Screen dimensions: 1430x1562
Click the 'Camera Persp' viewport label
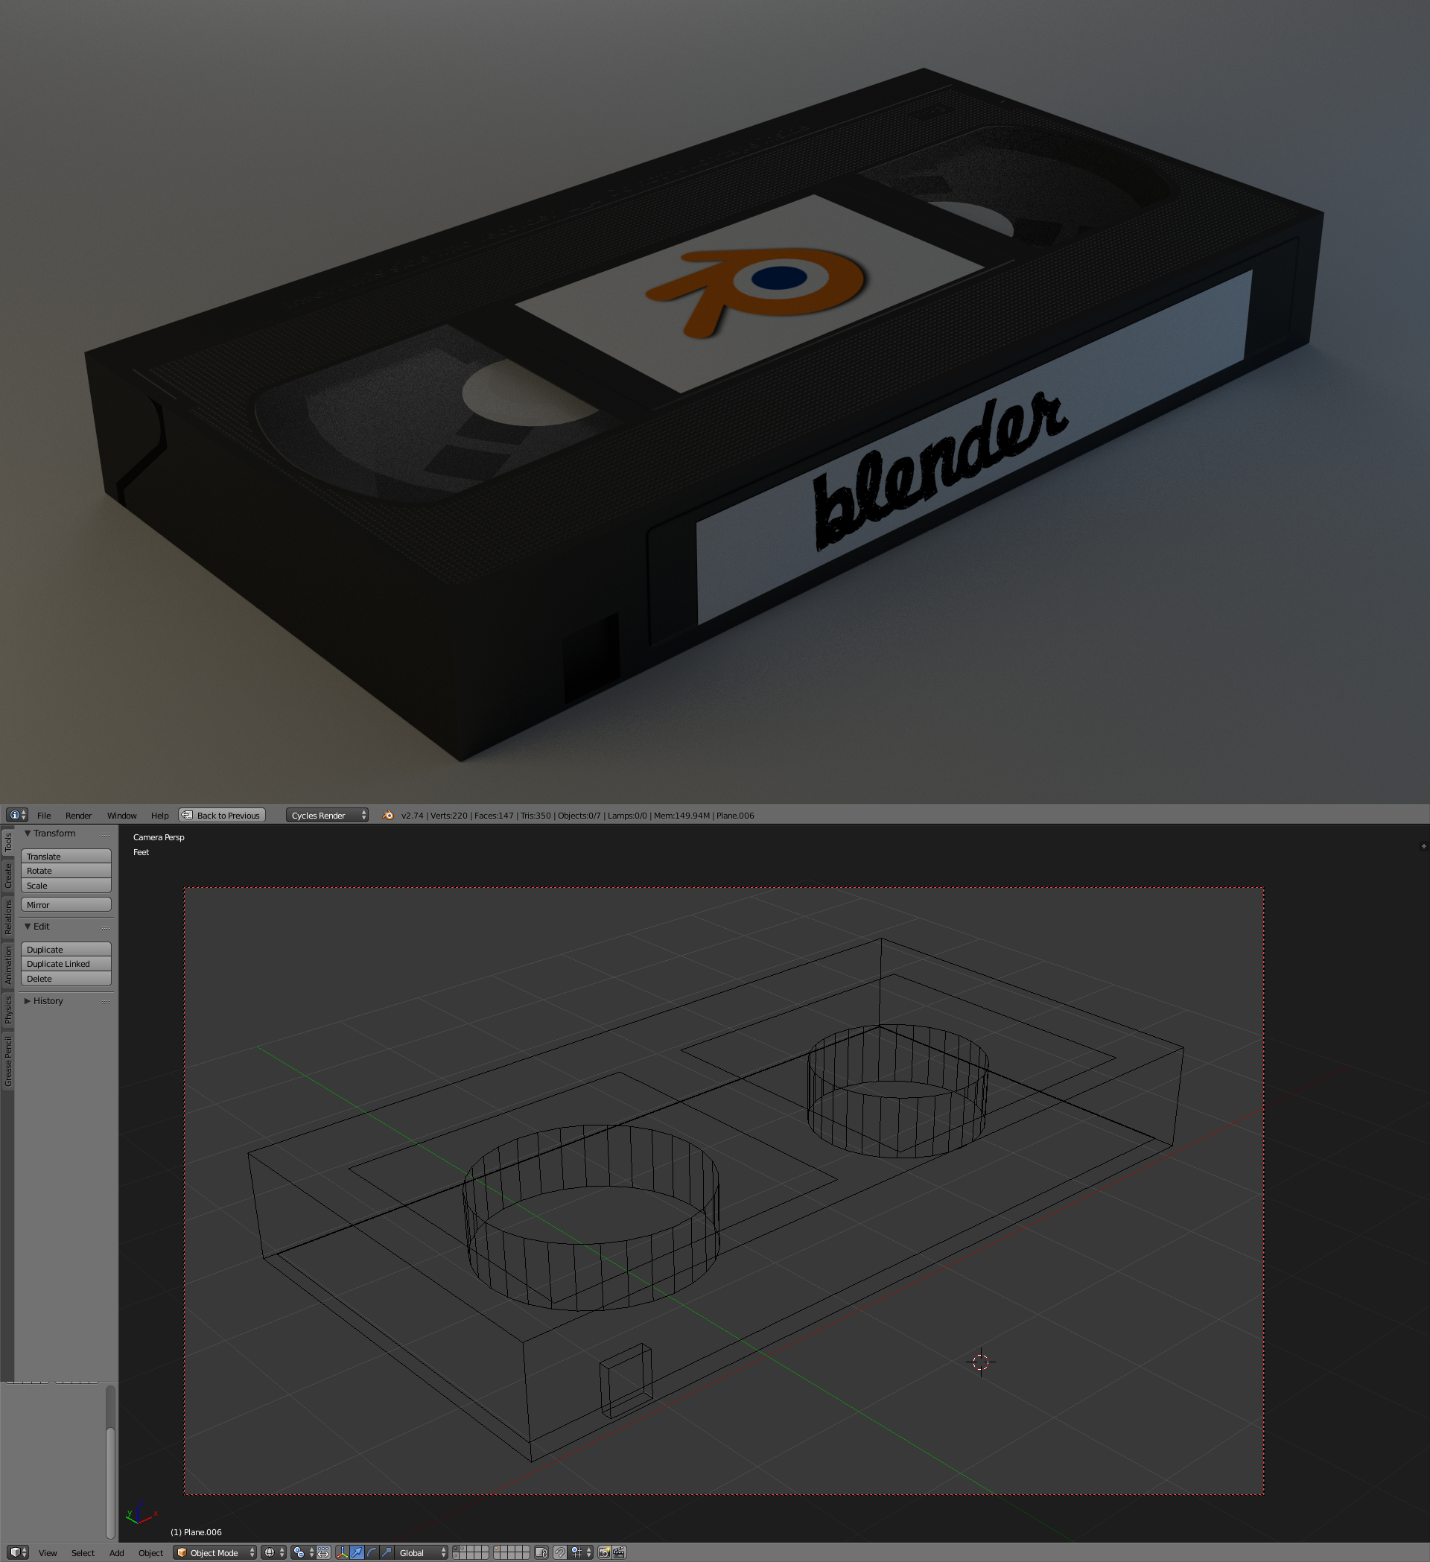159,836
